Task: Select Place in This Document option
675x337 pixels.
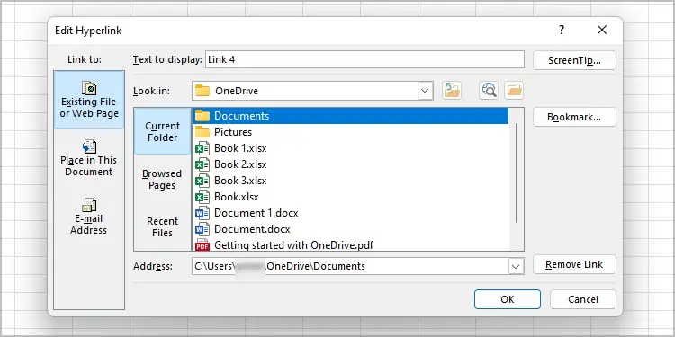Action: 89,158
